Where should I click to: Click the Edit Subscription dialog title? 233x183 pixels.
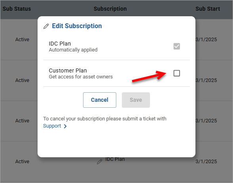tap(77, 26)
